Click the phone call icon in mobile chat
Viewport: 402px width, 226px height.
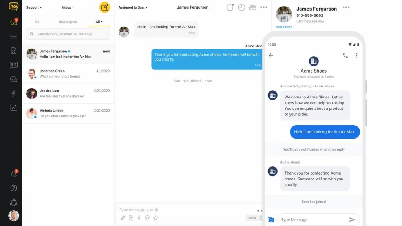345,55
